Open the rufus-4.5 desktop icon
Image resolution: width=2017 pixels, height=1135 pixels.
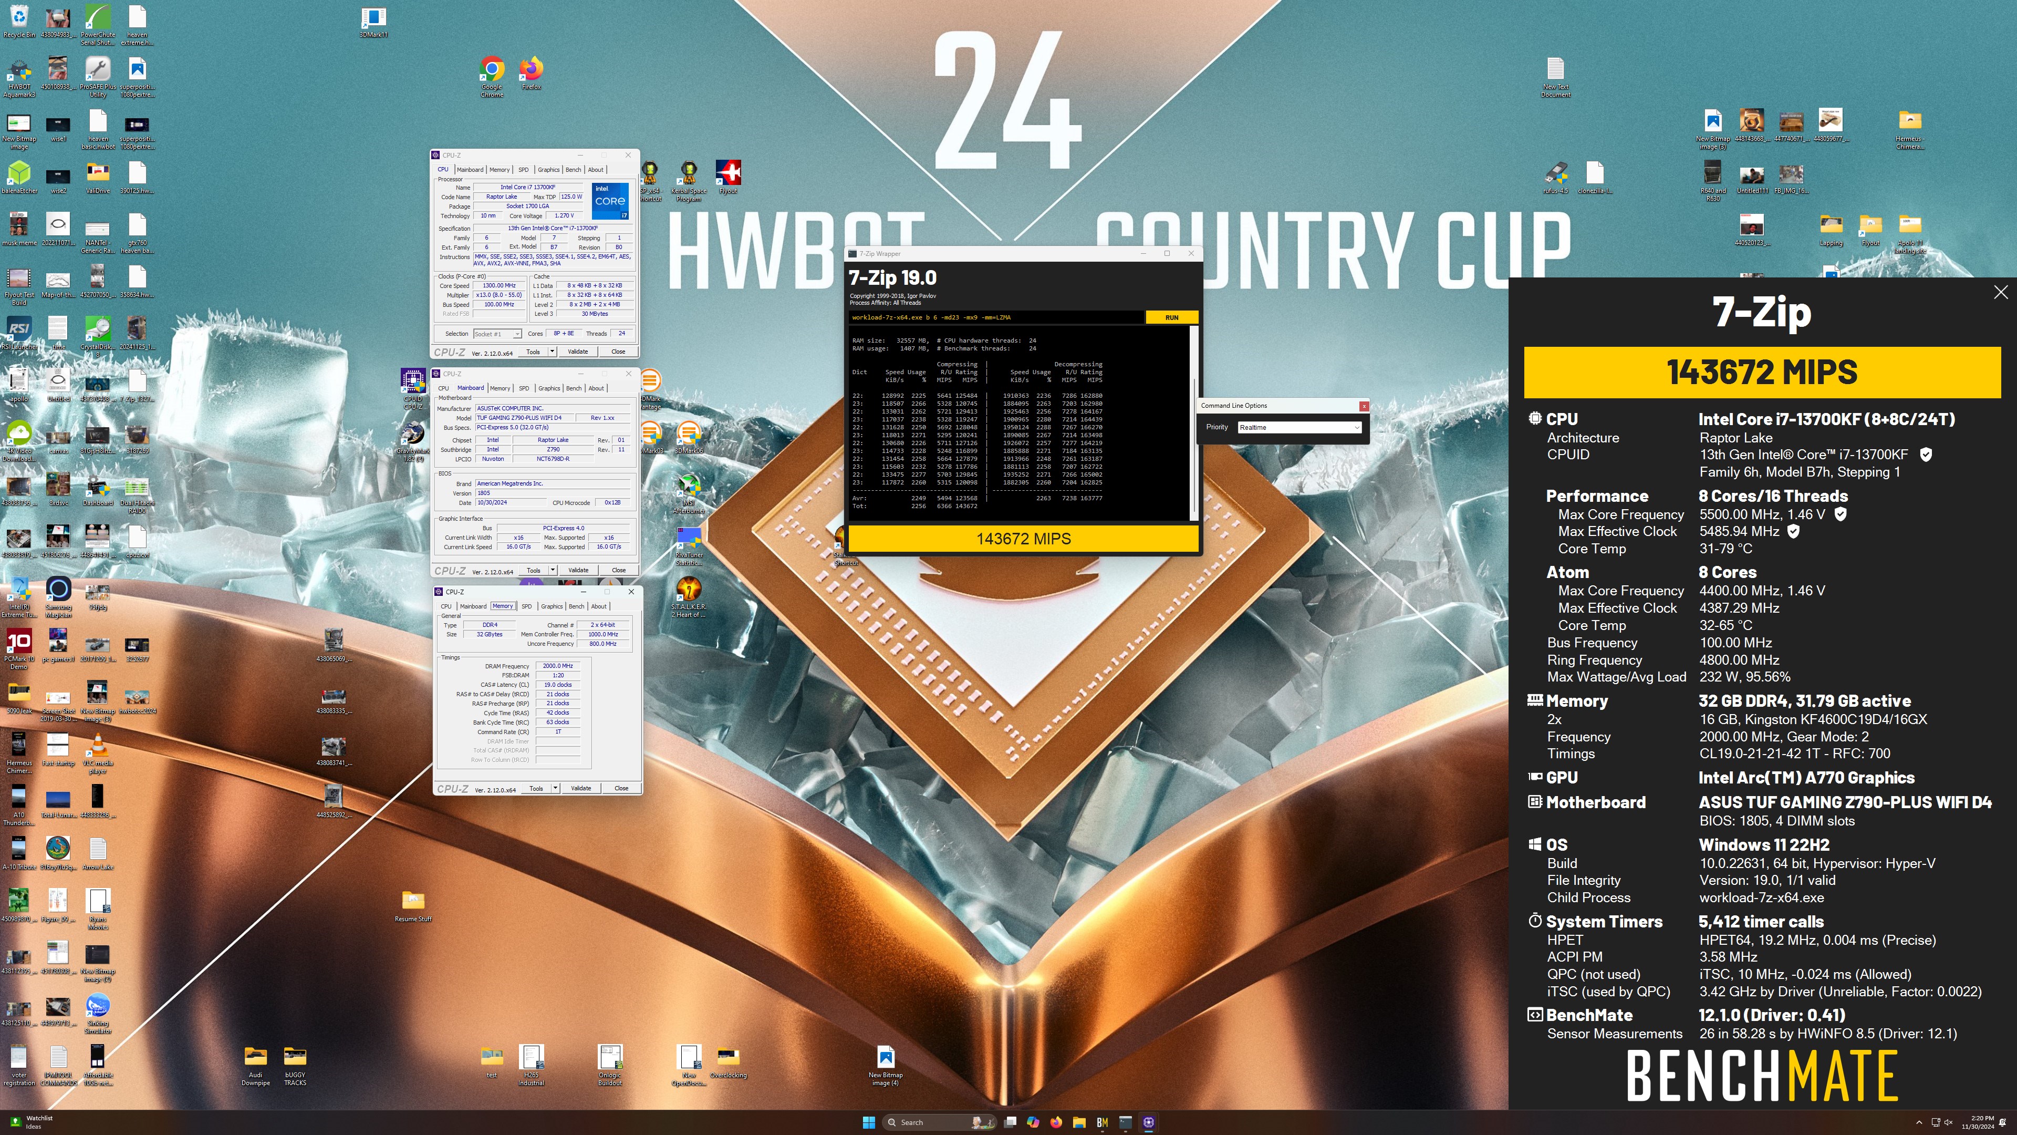click(x=1555, y=178)
